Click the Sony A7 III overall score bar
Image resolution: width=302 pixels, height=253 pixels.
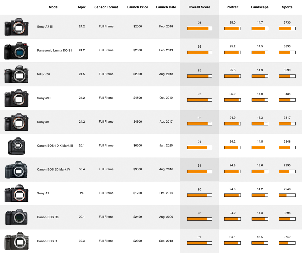click(x=199, y=28)
